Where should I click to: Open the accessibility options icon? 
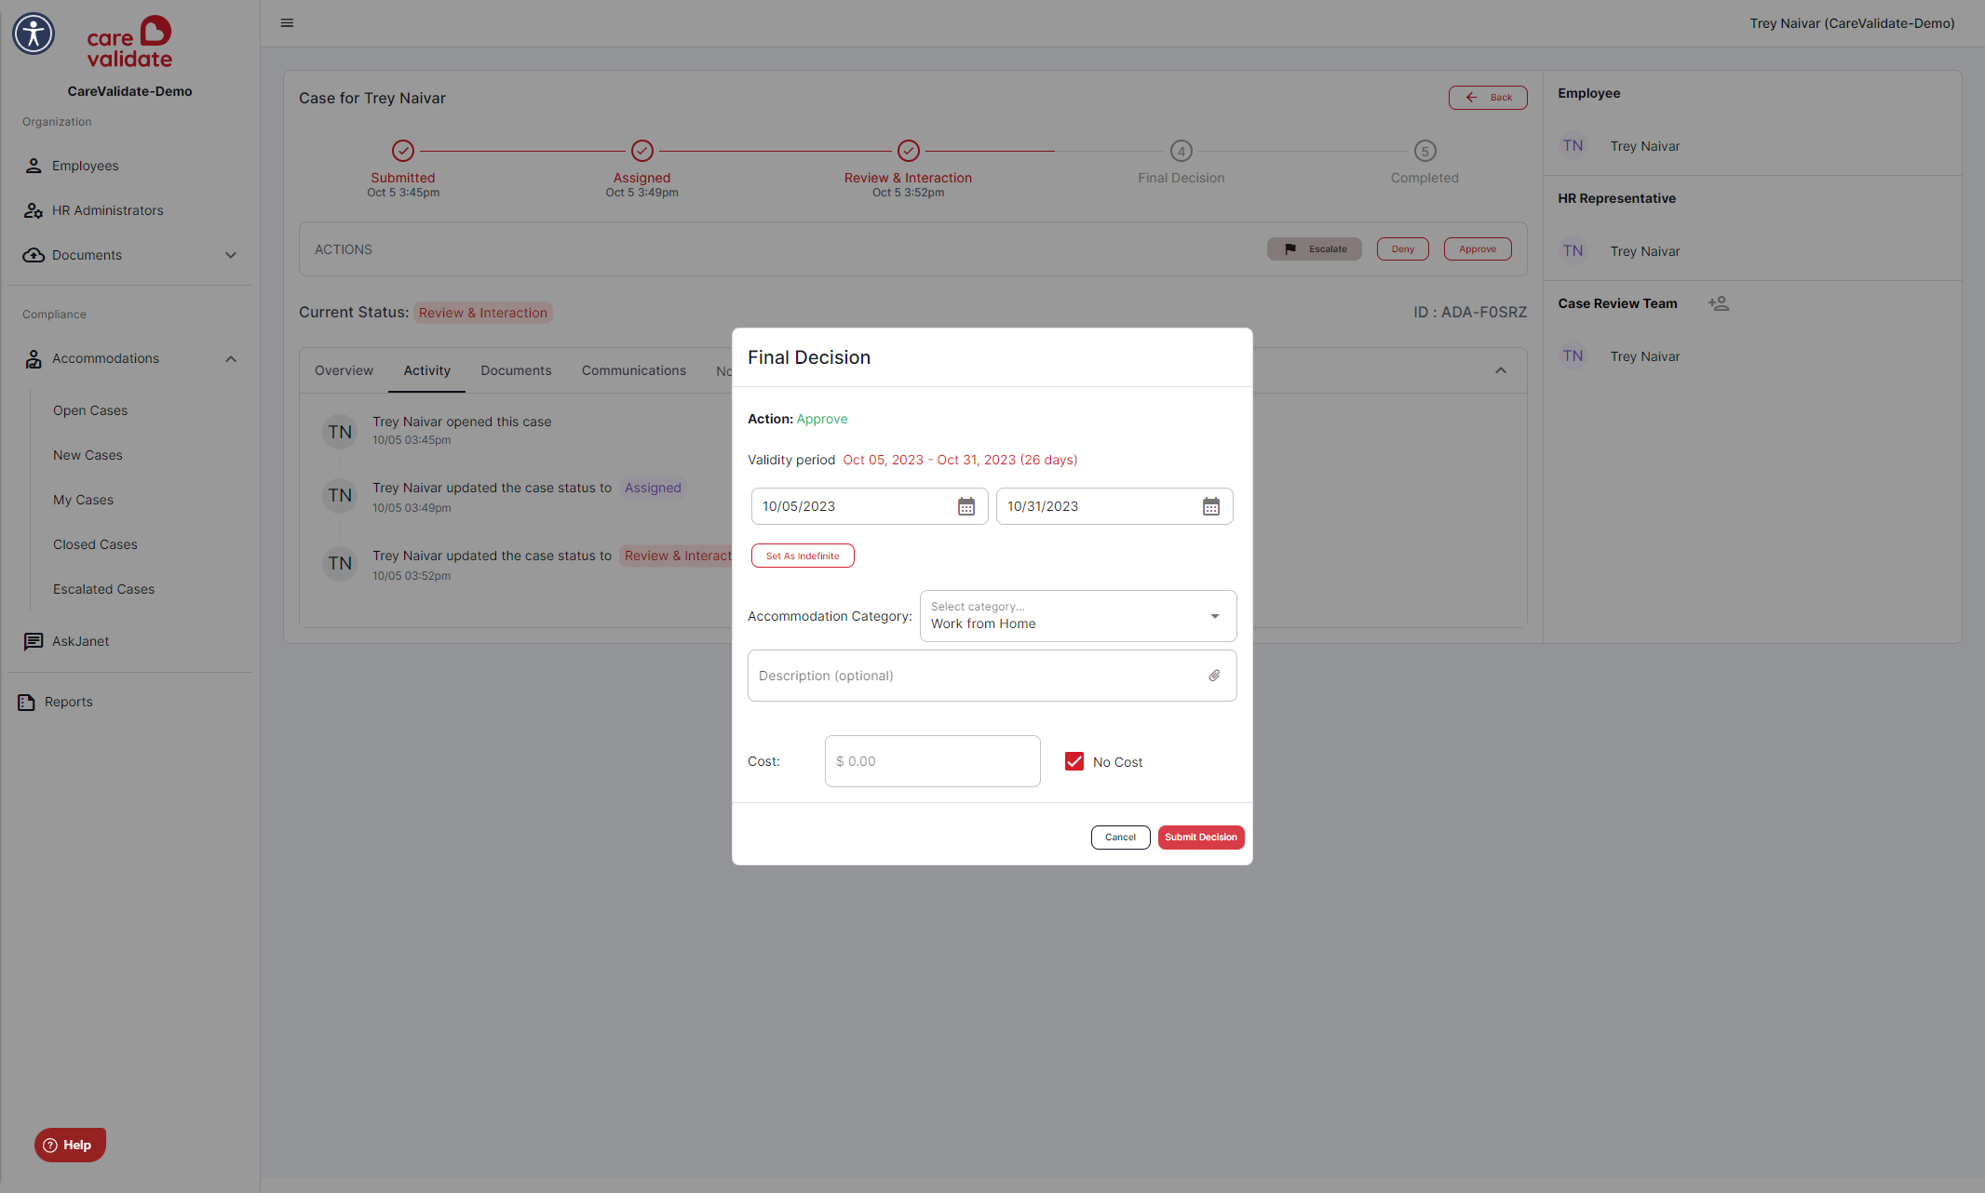point(34,34)
